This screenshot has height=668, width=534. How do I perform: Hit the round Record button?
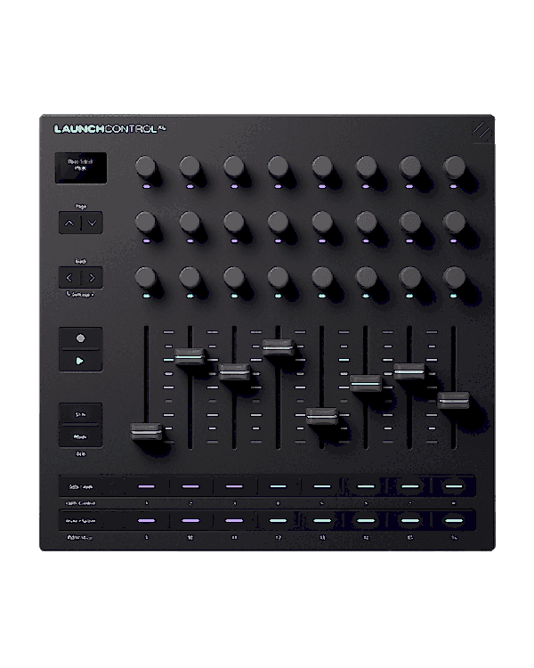pyautogui.click(x=80, y=338)
